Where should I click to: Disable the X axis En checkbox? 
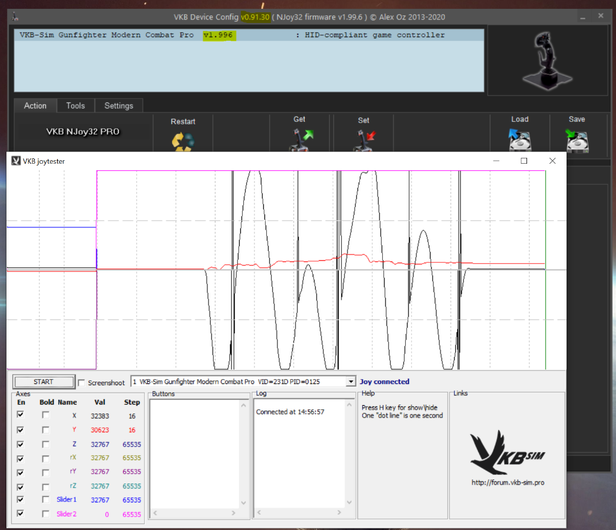pos(21,415)
